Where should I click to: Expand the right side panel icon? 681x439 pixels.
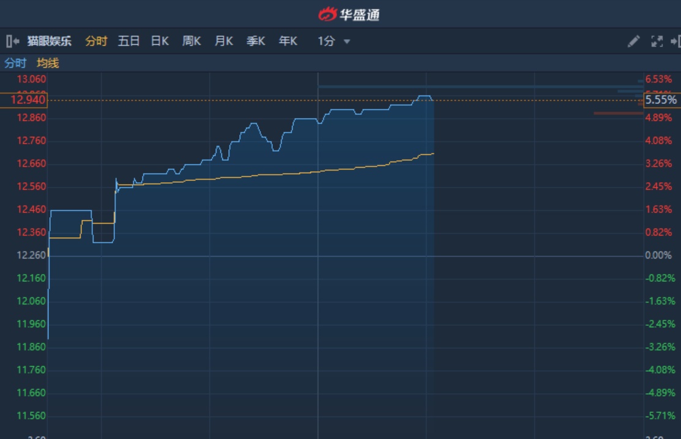pos(675,42)
